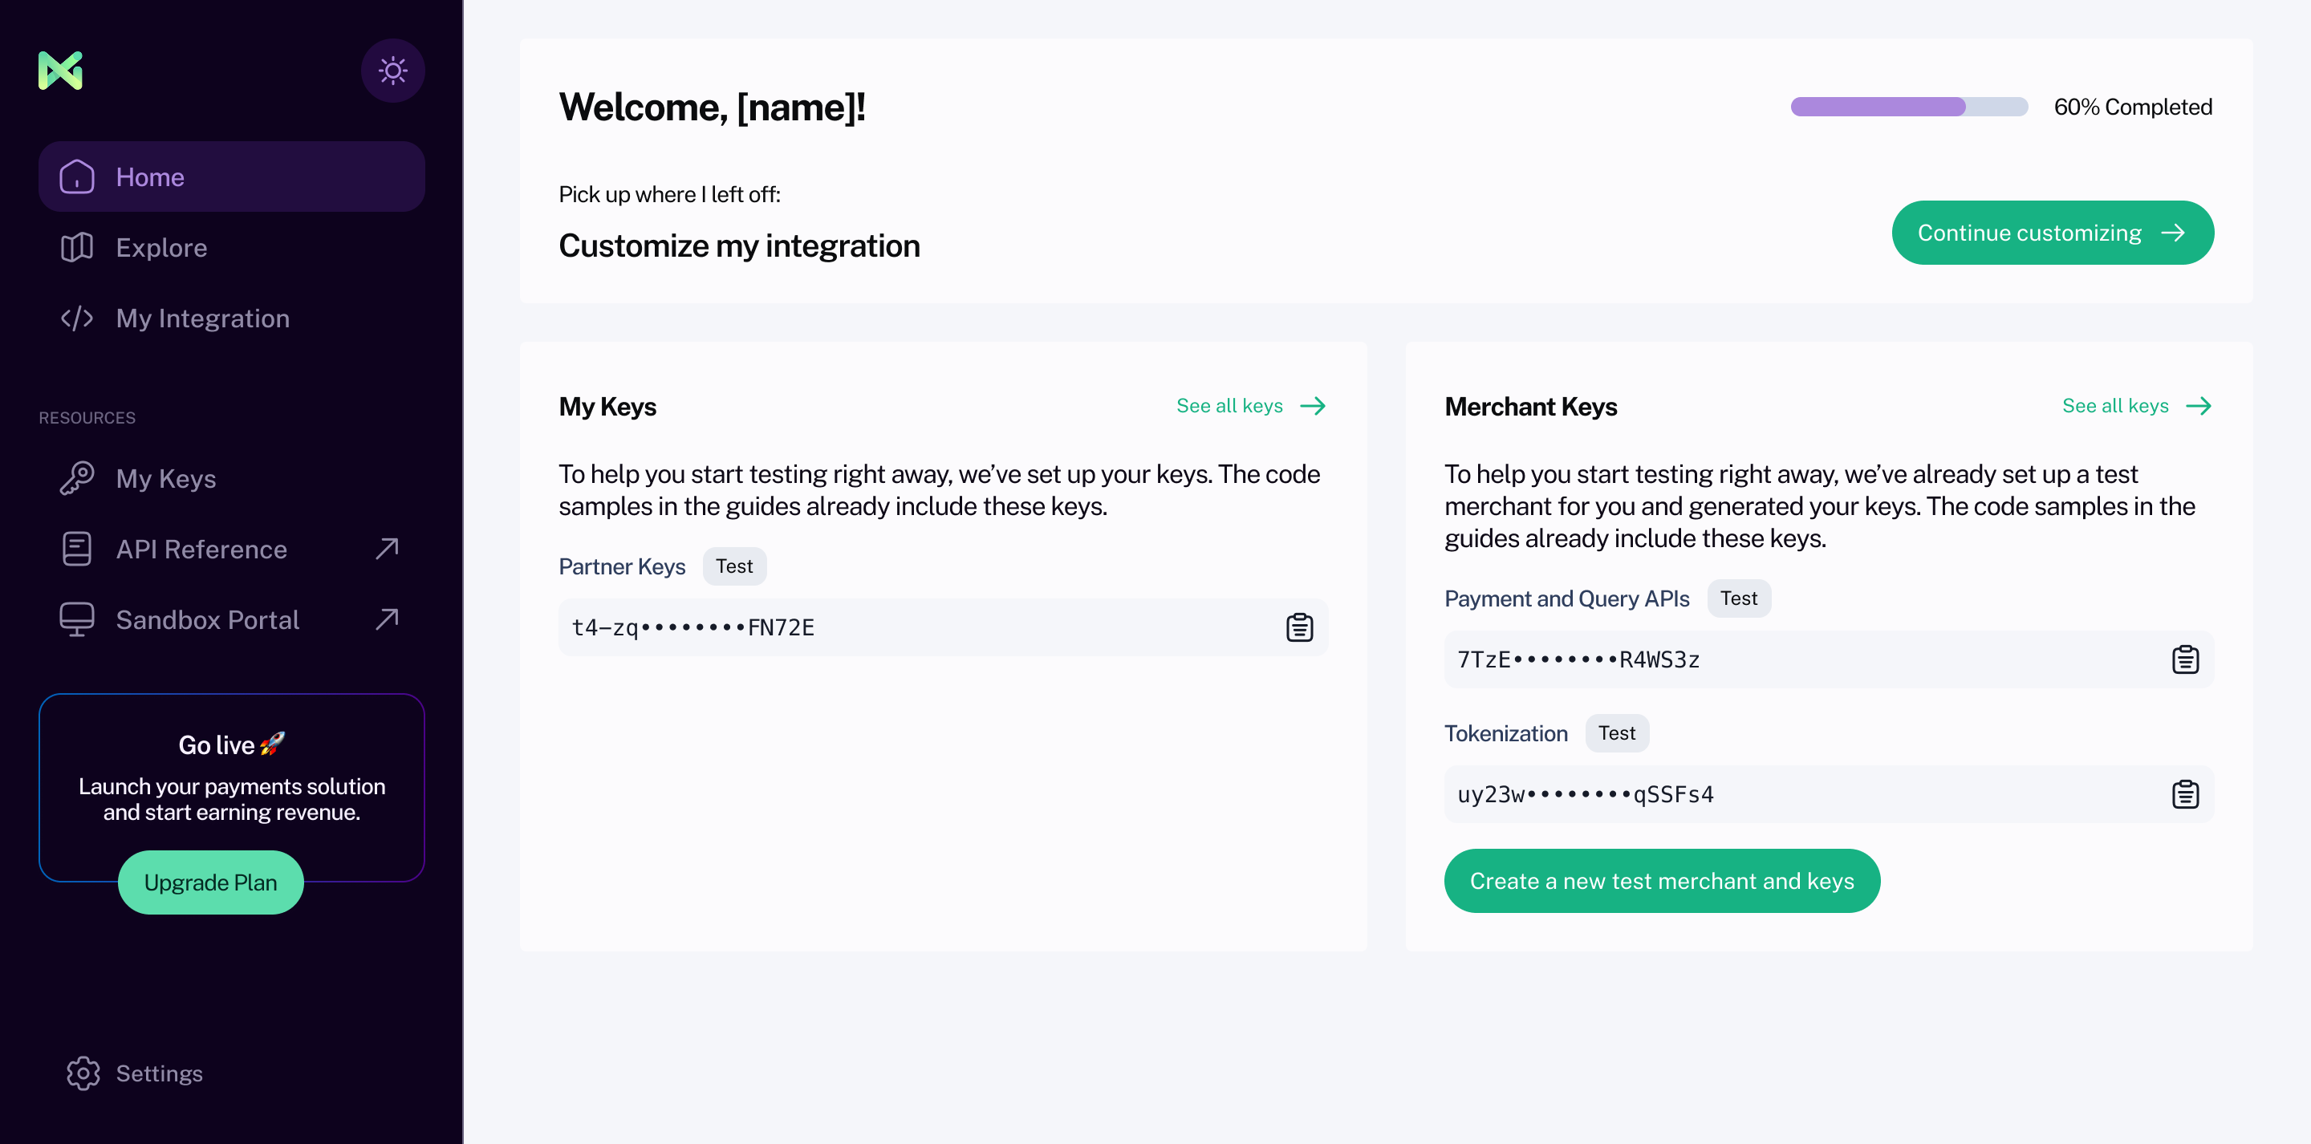Click the API Reference document icon
Viewport: 2311px width, 1144px height.
point(76,549)
